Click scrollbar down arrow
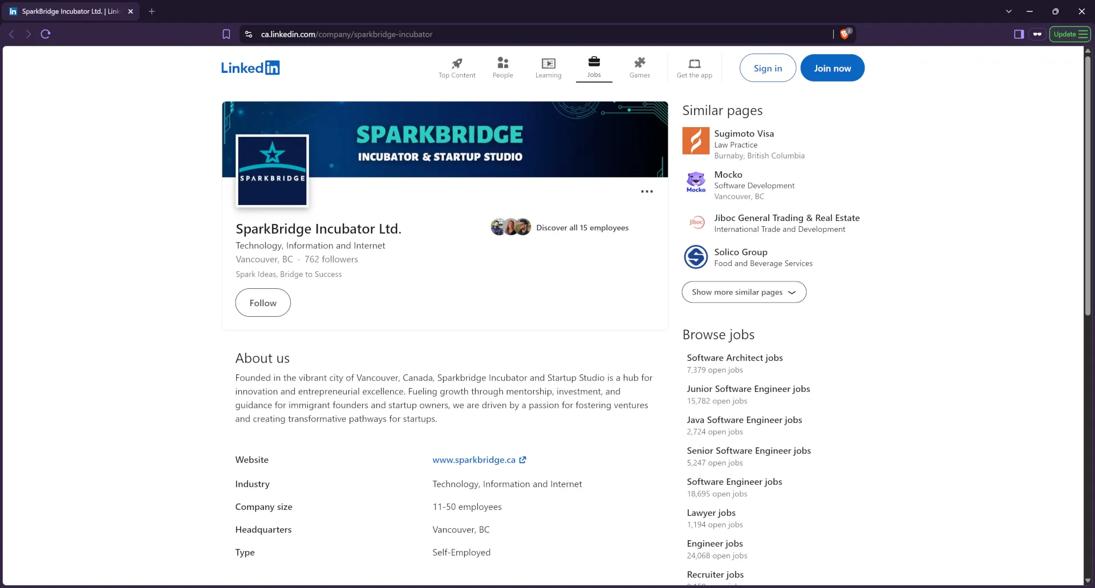 pyautogui.click(x=1088, y=581)
